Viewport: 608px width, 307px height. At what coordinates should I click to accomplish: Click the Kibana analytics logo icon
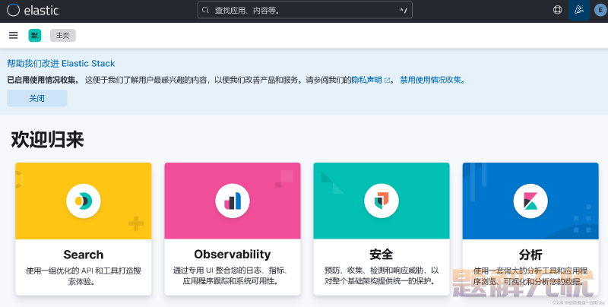tap(530, 201)
